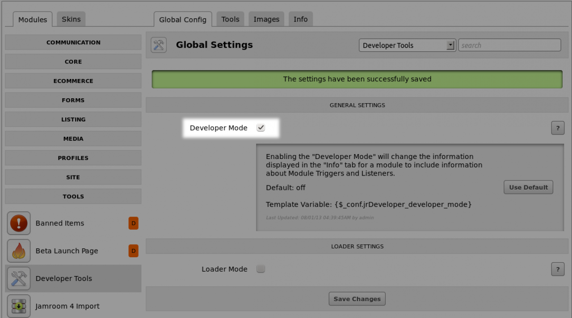Click the Loader Mode label text
Viewport: 572px width, 318px height.
click(224, 269)
